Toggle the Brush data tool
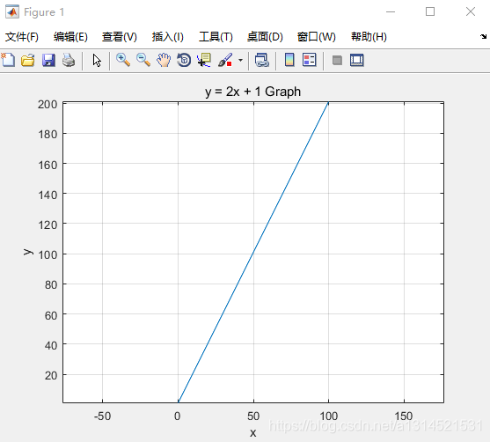Viewport: 490px width, 442px height. click(225, 60)
